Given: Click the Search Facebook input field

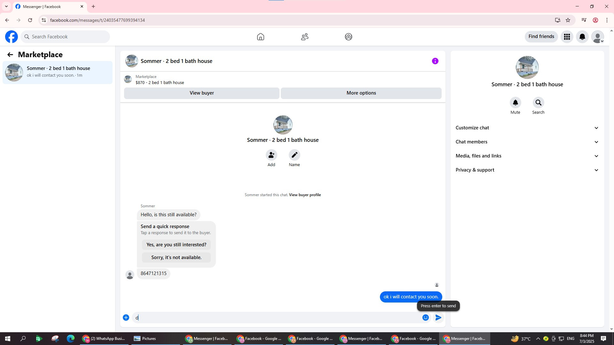Looking at the screenshot, I should point(66,37).
